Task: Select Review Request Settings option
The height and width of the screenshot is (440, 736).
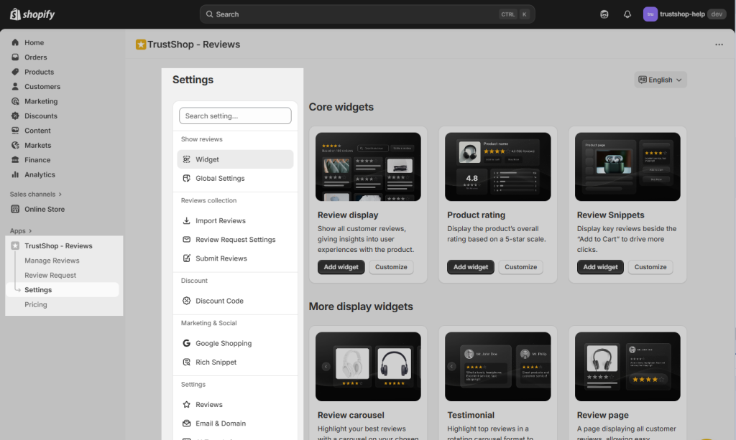Action: [x=235, y=240]
